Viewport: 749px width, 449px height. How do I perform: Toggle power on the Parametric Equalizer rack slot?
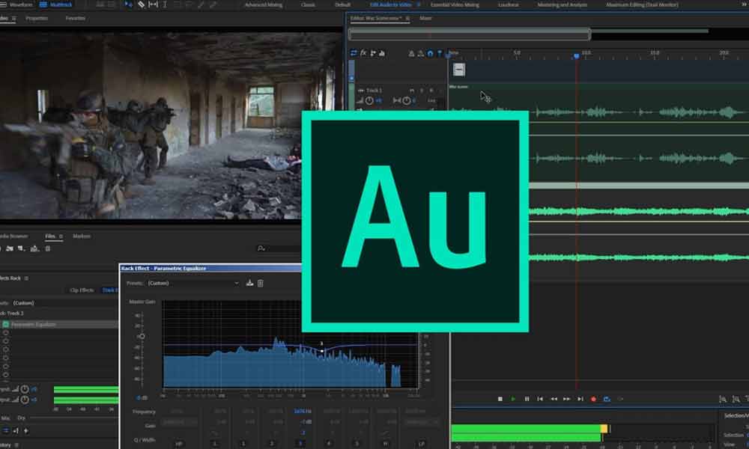tap(5, 324)
